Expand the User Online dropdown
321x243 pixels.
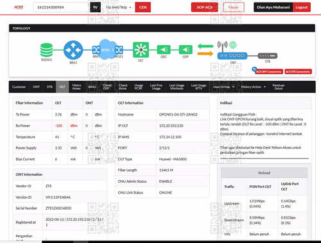point(223,87)
